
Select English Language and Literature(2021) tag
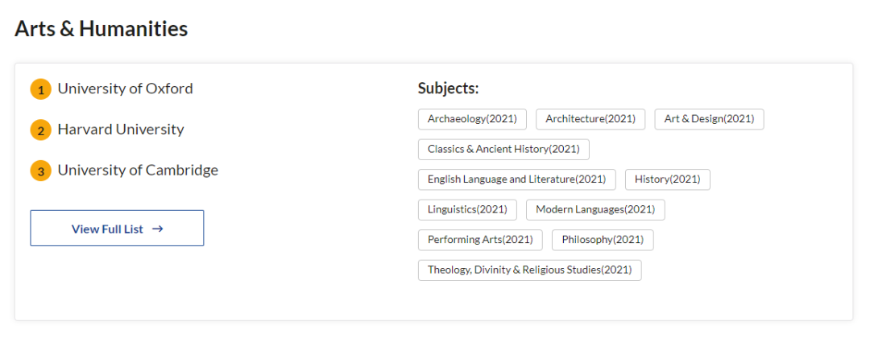[516, 179]
